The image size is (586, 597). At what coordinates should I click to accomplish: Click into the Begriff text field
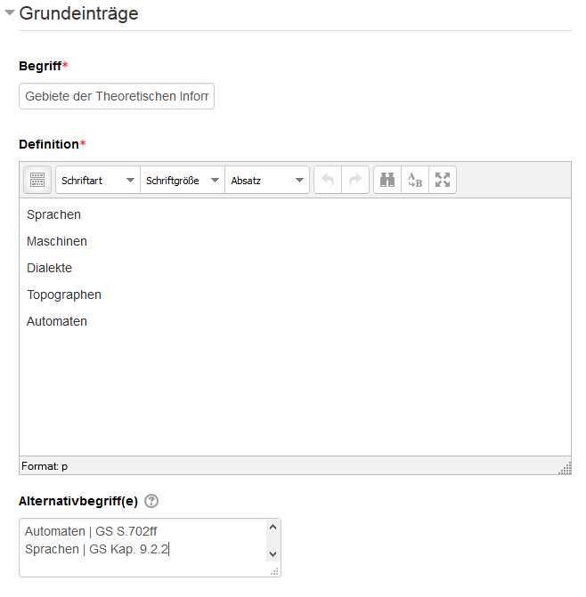pyautogui.click(x=116, y=96)
